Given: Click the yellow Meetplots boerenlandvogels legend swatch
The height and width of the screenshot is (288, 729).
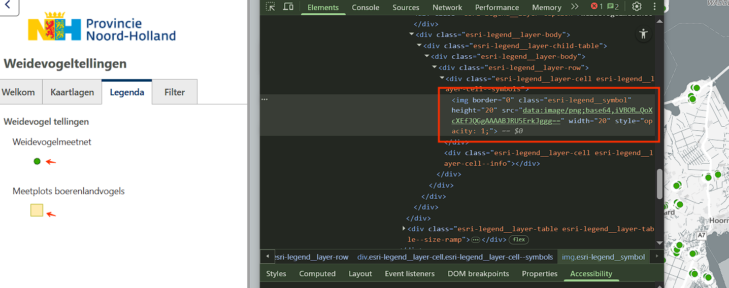Looking at the screenshot, I should 37,210.
